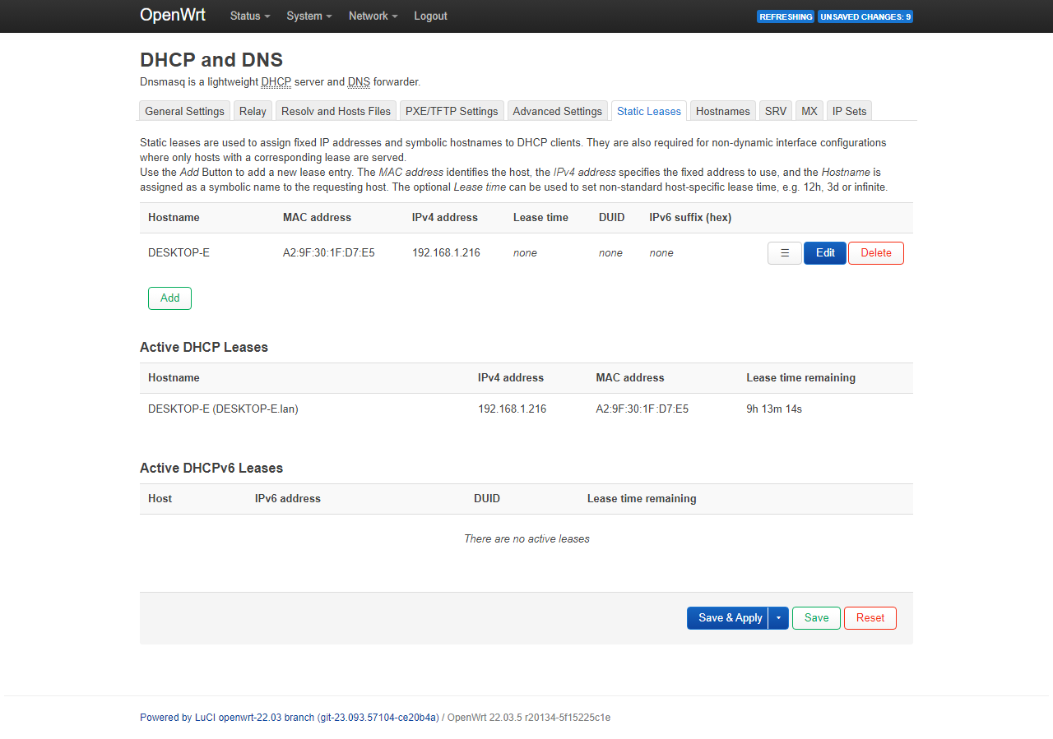Open the Advanced Settings tab
This screenshot has height=739, width=1053.
pos(557,111)
